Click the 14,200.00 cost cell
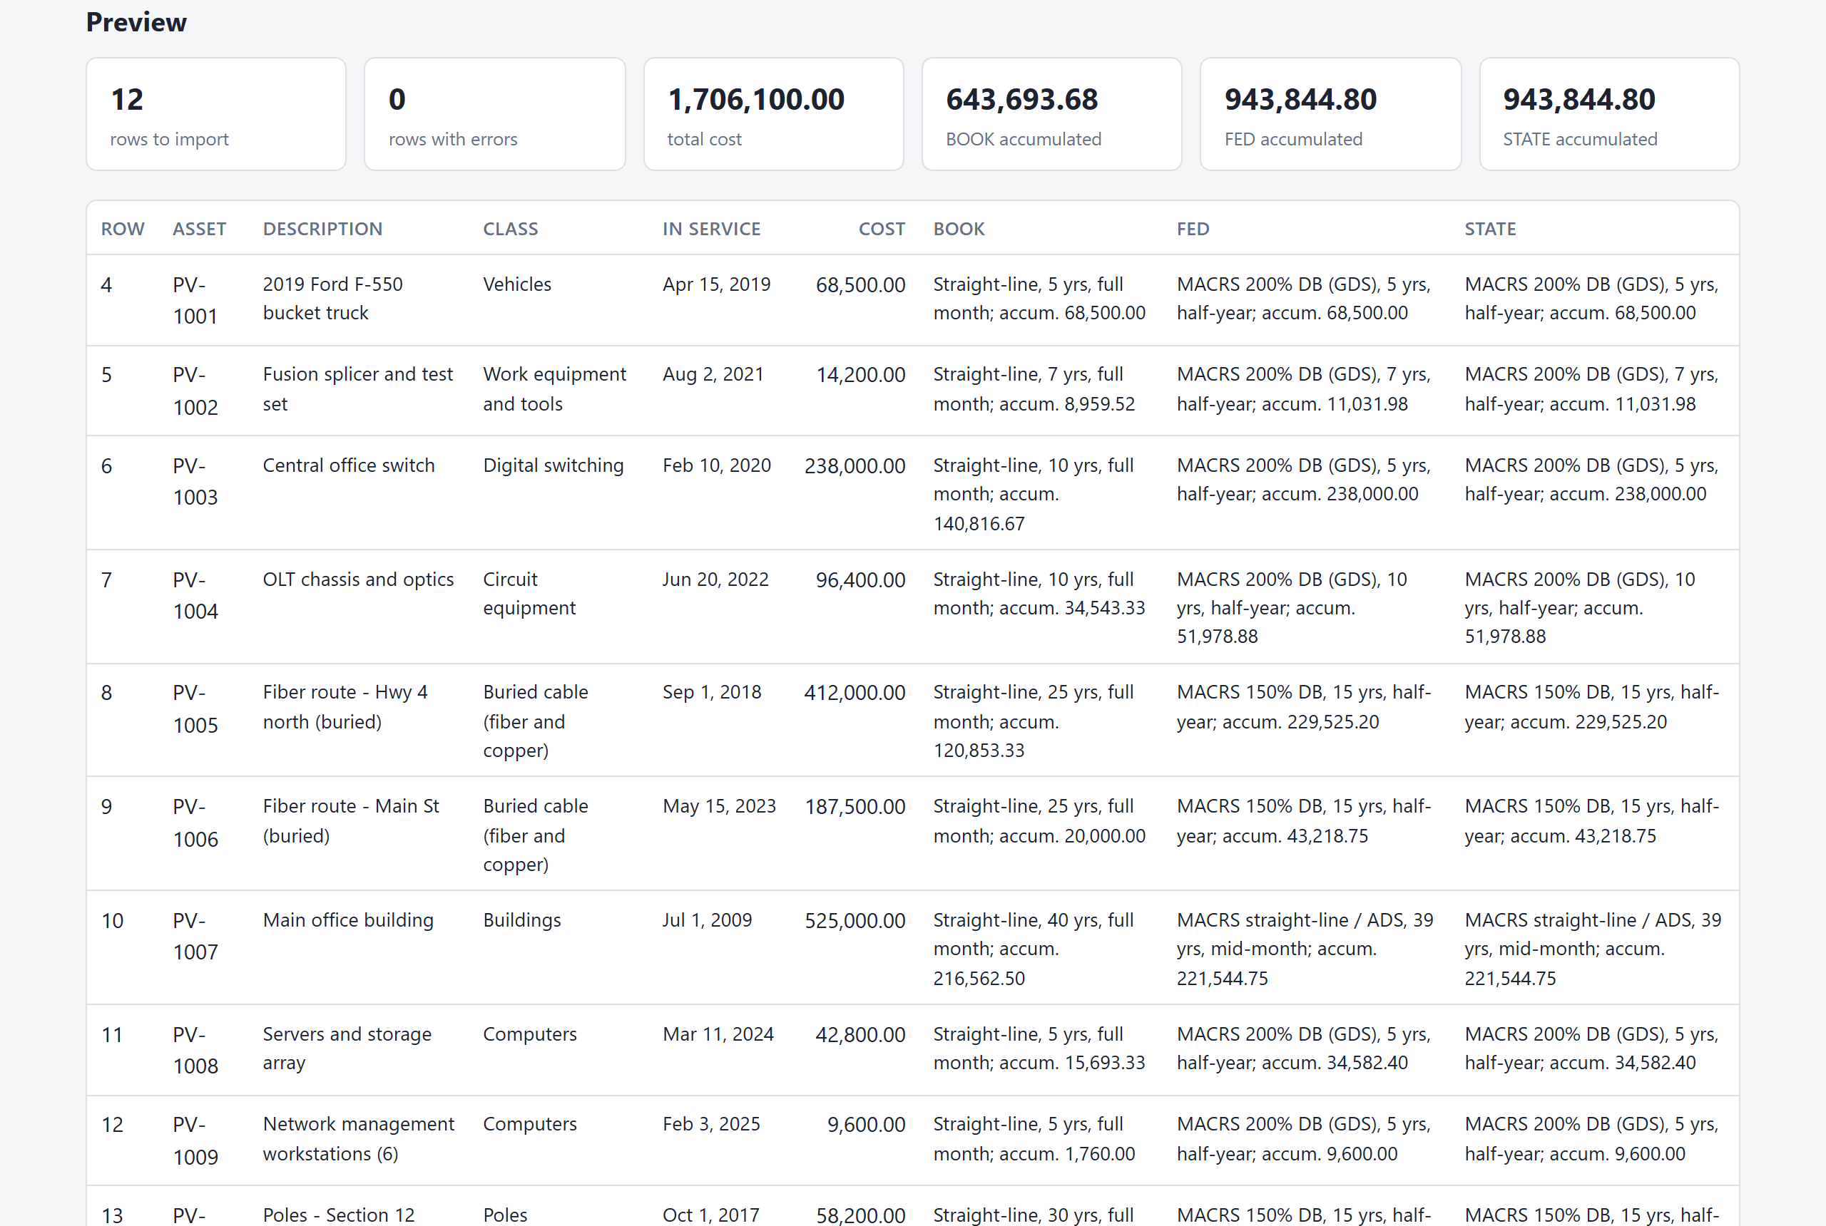The image size is (1826, 1226). (861, 376)
